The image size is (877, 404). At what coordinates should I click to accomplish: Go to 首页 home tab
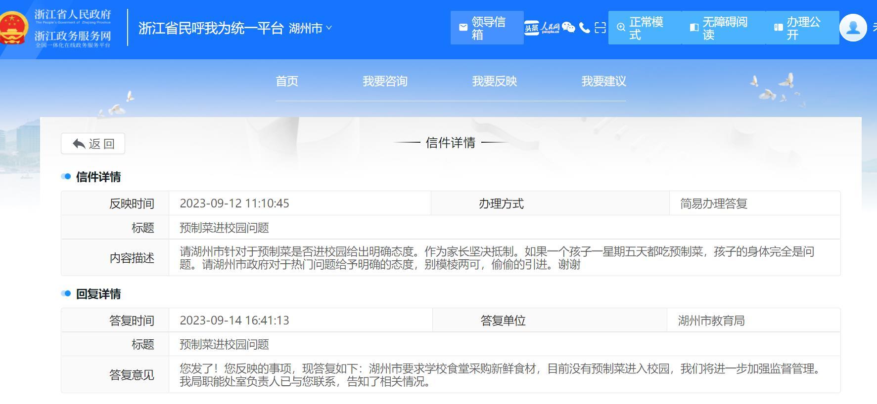click(x=287, y=81)
